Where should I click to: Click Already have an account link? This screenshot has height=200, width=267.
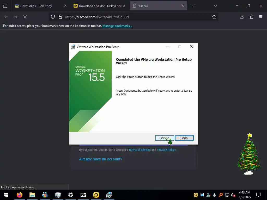click(x=101, y=159)
